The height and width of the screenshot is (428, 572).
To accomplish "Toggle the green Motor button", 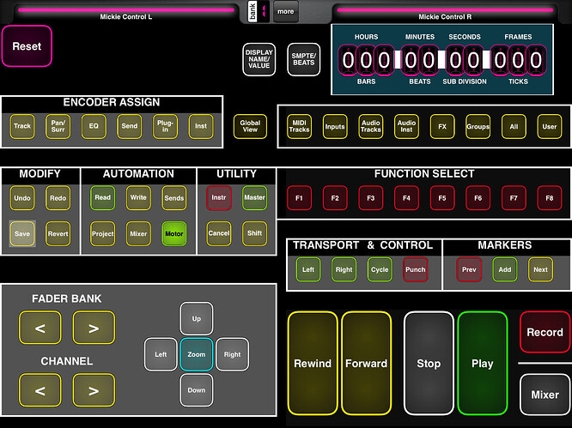I will pos(174,233).
